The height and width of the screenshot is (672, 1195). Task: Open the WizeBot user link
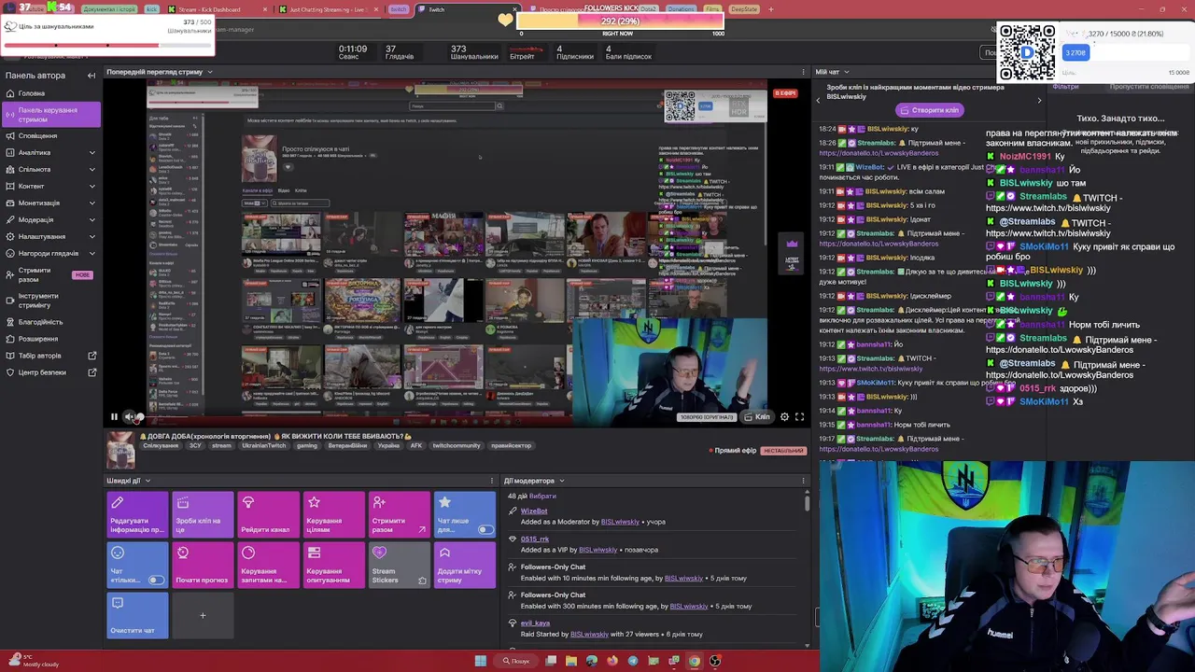tap(534, 511)
